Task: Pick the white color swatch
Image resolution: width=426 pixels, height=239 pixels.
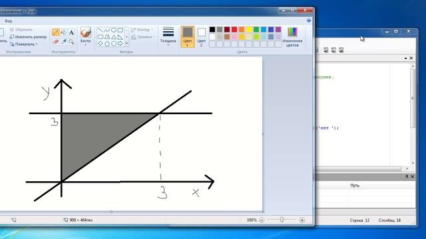Action: point(212,37)
